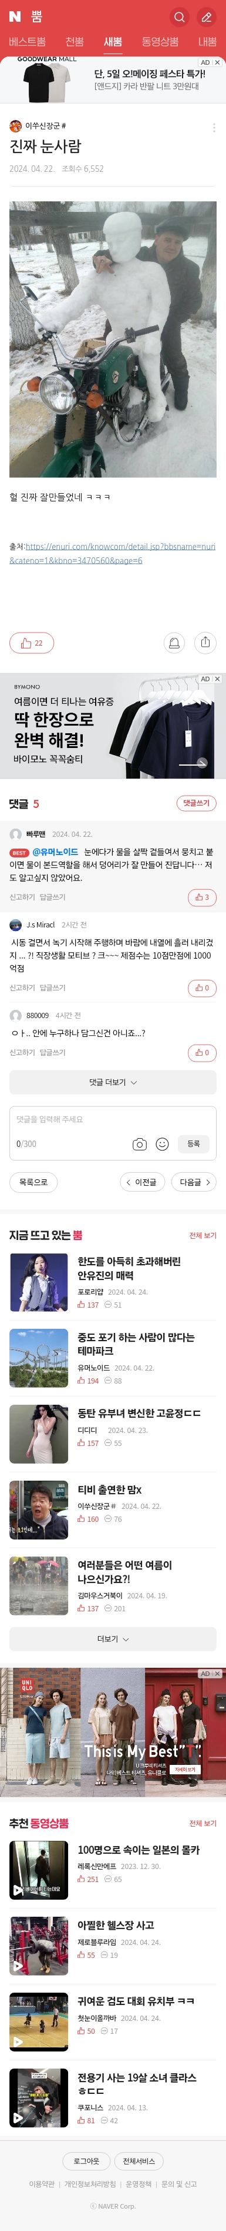226x2231 pixels.
Task: Open the post's three-dot options menu
Action: (214, 127)
